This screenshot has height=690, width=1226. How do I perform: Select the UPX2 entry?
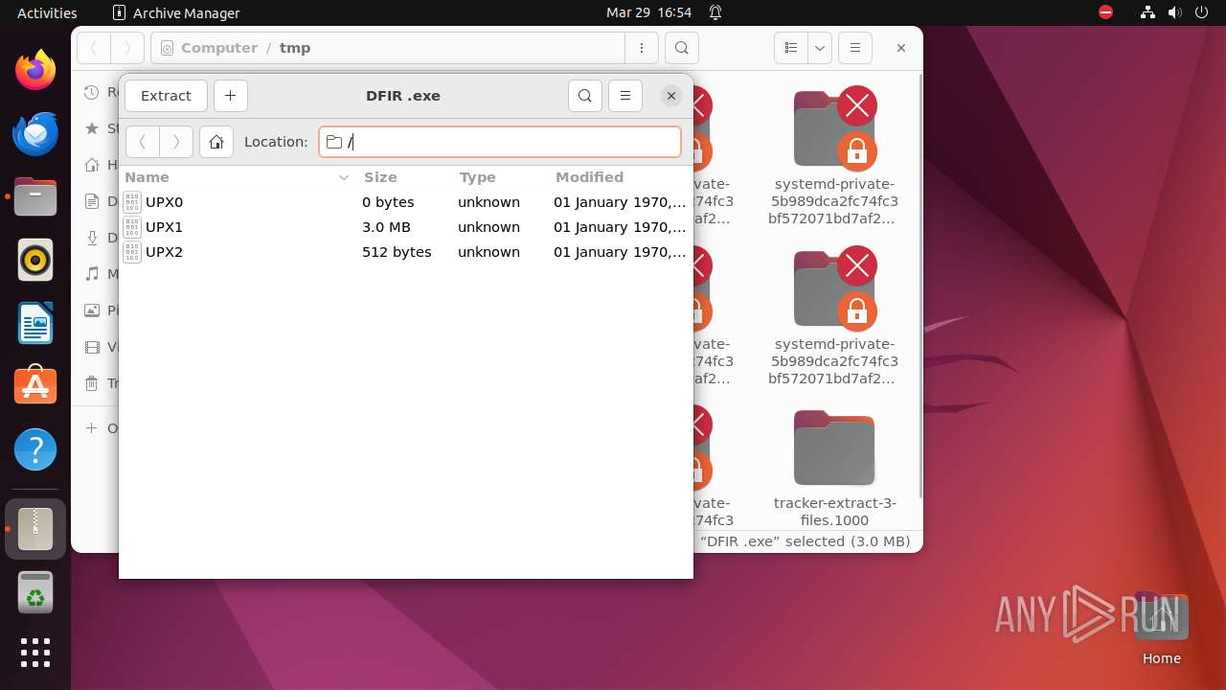point(406,252)
